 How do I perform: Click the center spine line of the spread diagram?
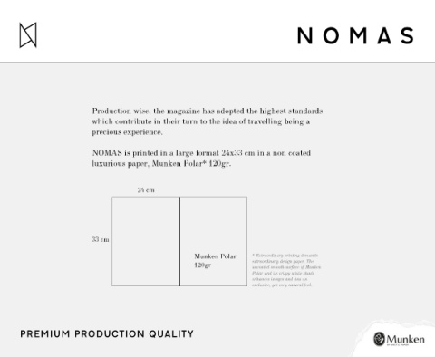pyautogui.click(x=180, y=241)
